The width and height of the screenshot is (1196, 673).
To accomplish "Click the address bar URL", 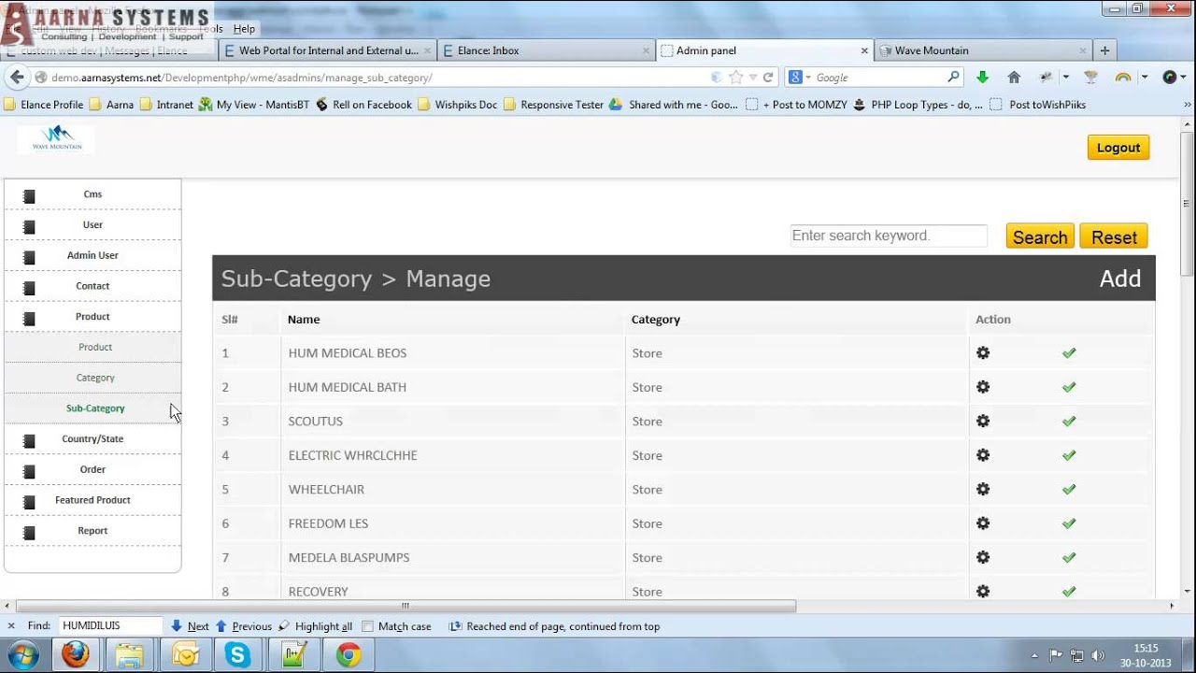I will [x=242, y=78].
